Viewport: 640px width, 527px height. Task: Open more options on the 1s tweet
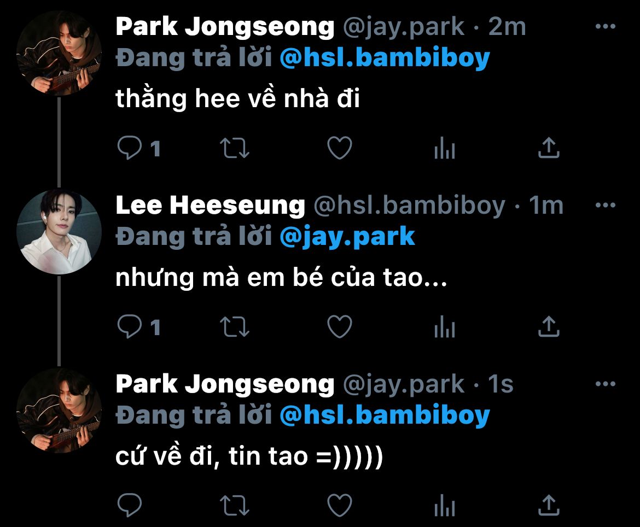tap(606, 384)
